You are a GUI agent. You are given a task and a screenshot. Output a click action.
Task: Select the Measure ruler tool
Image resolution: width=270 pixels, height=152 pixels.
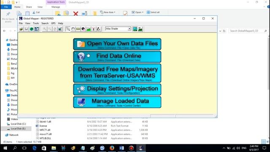tap(78, 29)
